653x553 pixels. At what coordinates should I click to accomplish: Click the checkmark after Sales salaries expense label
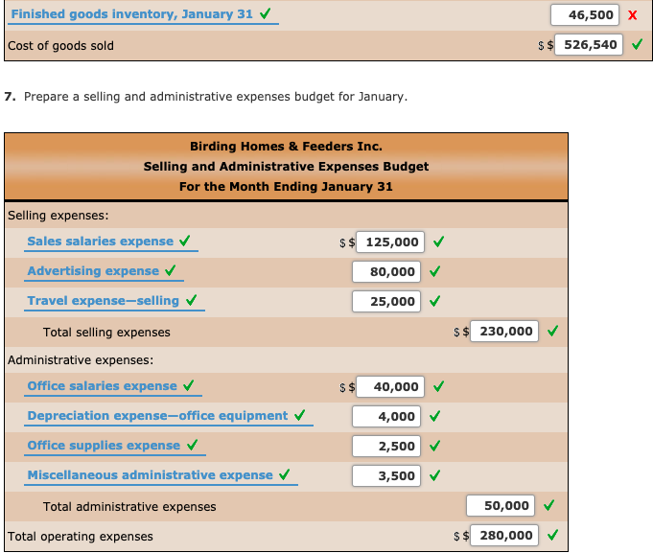(185, 241)
